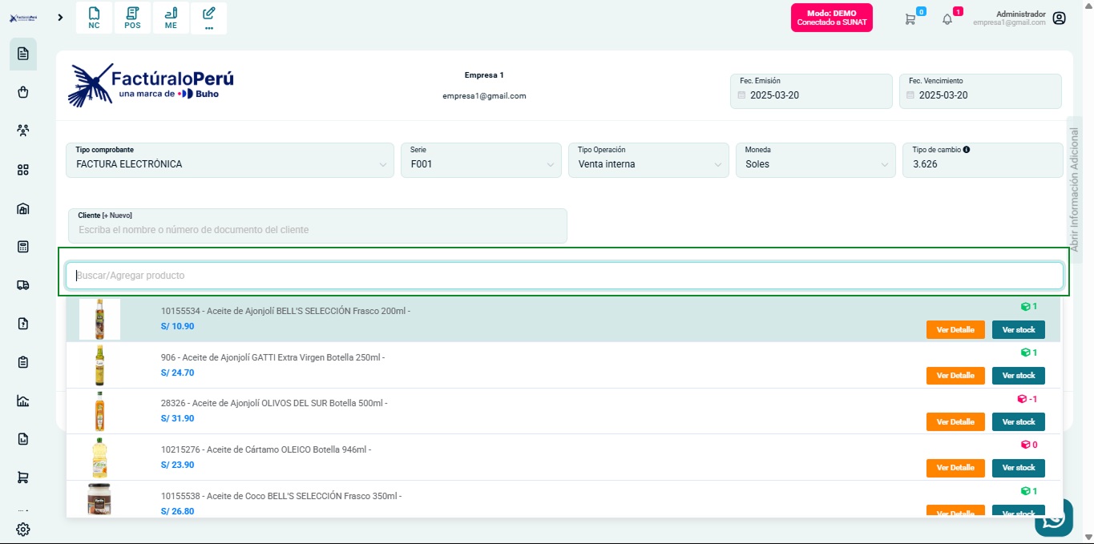The height and width of the screenshot is (544, 1094).
Task: Open the WhatsApp chat bubble
Action: point(1053,518)
